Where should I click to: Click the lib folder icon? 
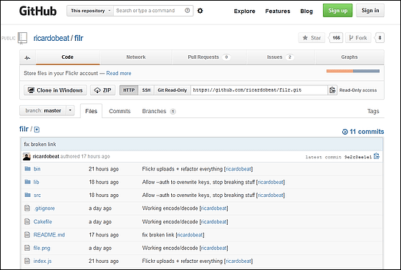pos(28,182)
